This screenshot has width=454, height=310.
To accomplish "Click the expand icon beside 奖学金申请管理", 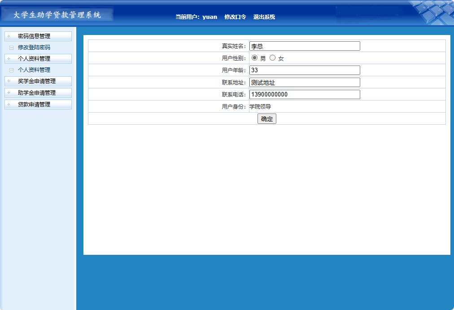I will (10, 81).
